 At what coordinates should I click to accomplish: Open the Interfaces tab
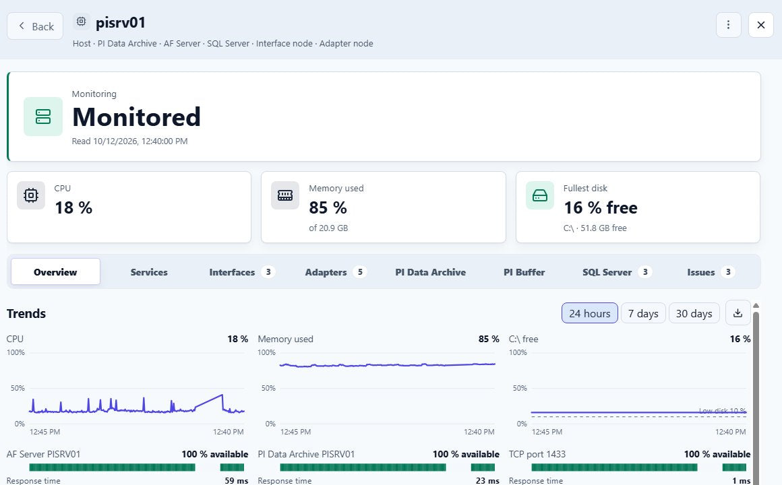(241, 272)
